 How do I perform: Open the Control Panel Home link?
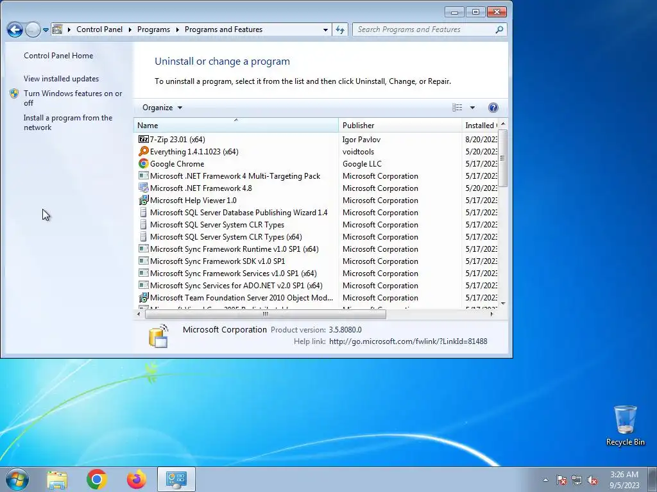58,56
